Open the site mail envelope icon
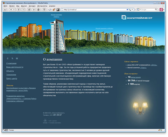This screenshot has height=137, width=168. click(x=17, y=58)
